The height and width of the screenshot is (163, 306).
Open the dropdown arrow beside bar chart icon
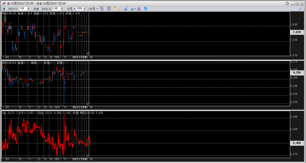point(135,9)
